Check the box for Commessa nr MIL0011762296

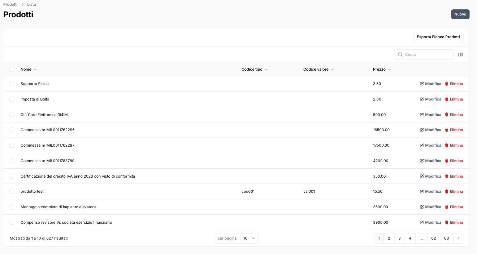click(12, 130)
